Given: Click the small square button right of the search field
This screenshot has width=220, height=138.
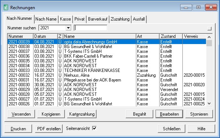Looking at the screenshot, I should (209, 29).
